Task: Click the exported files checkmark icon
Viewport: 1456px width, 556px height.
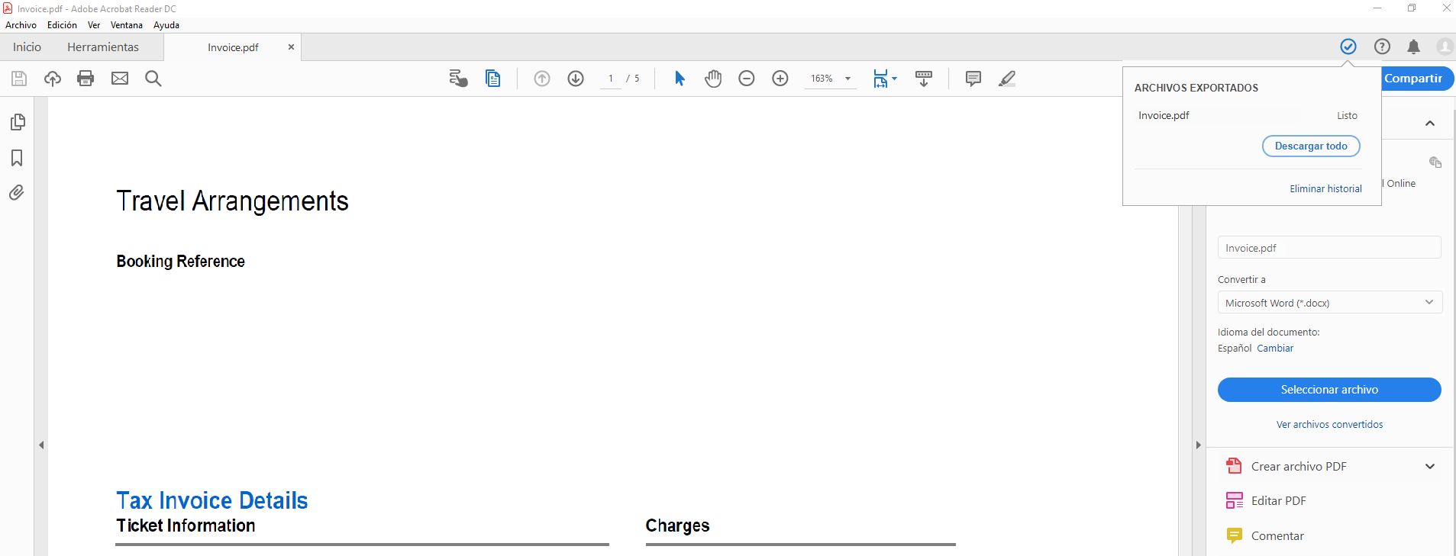Action: click(x=1348, y=47)
